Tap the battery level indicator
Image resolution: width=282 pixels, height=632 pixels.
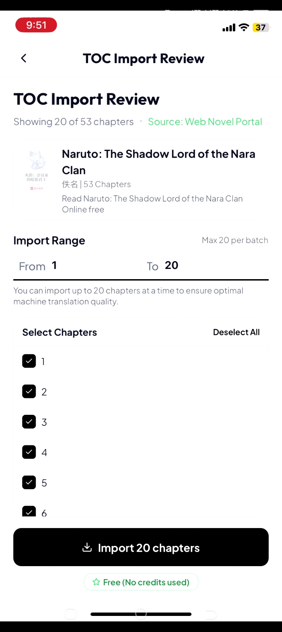261,27
